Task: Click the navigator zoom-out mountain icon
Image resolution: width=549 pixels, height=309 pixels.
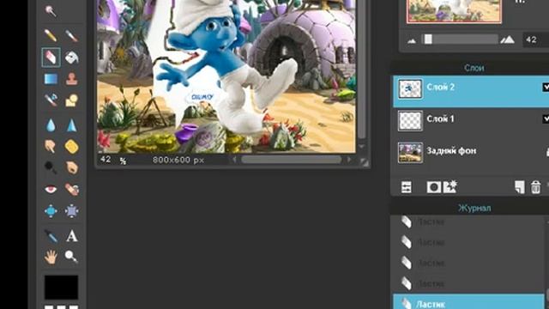Action: click(412, 41)
